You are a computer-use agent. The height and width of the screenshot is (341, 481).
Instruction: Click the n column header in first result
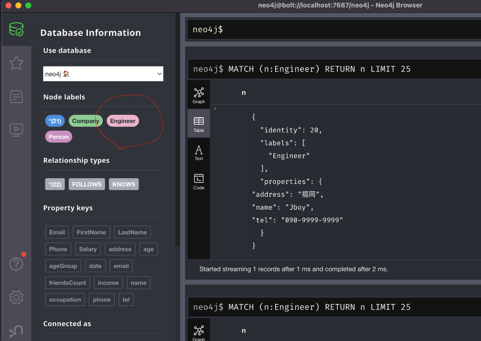click(x=244, y=93)
